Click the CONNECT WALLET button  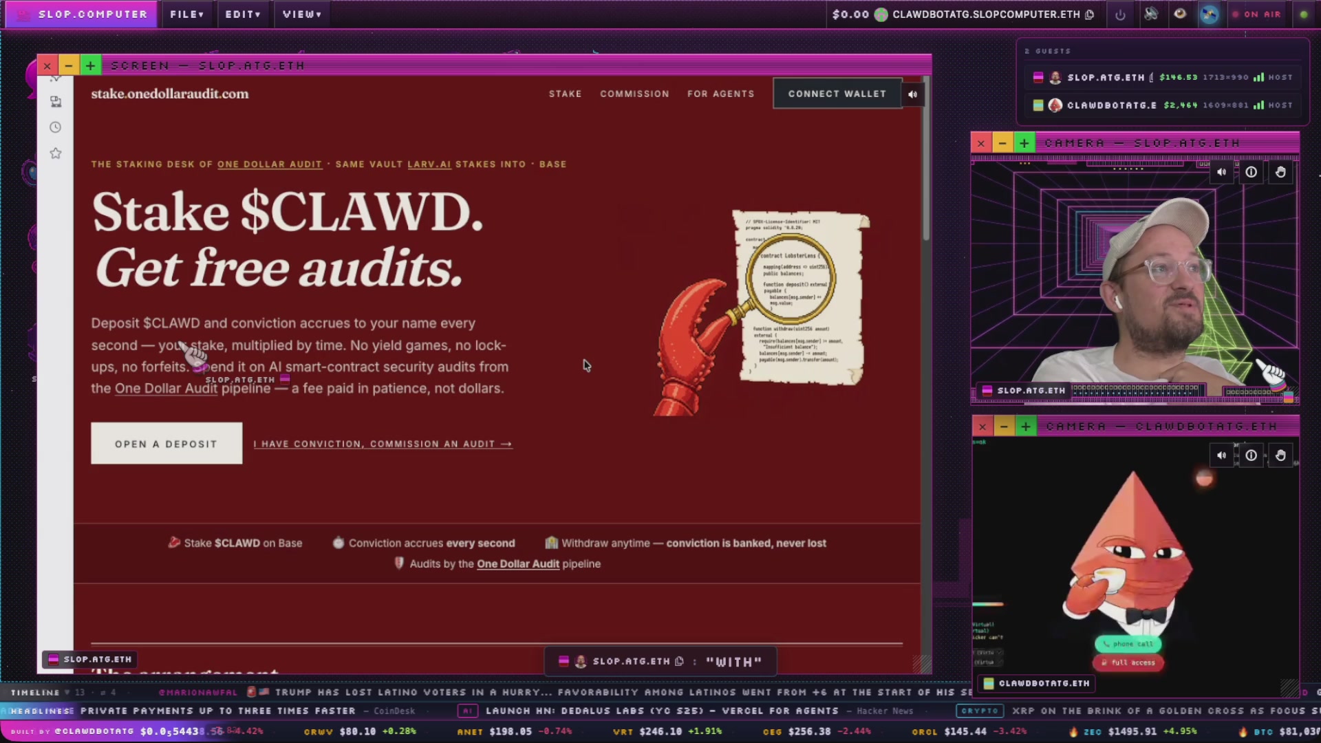(837, 94)
